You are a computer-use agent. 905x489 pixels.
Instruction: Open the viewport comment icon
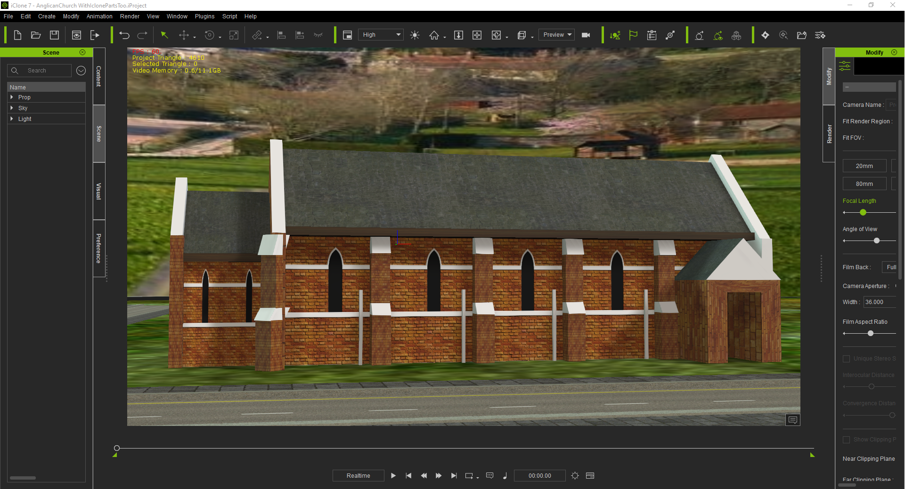coord(793,420)
